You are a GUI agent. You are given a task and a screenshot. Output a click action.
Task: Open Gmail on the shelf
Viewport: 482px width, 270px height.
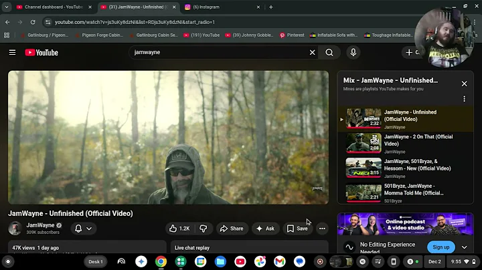(279, 262)
